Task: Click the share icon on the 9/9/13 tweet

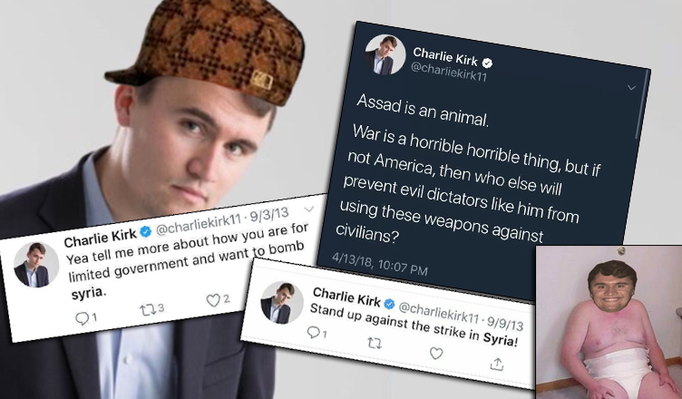Action: (497, 364)
